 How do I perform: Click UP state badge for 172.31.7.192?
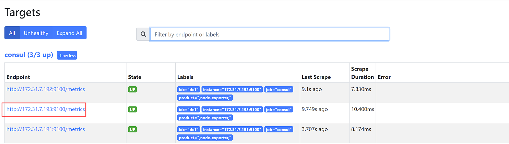(x=132, y=90)
